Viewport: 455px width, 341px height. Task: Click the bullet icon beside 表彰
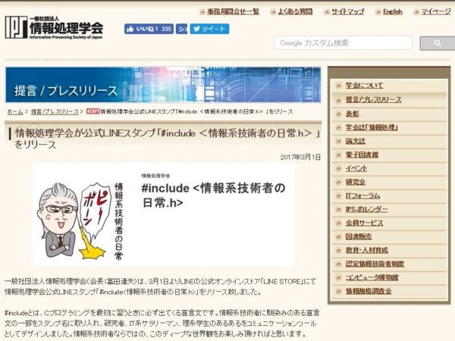[x=338, y=114]
